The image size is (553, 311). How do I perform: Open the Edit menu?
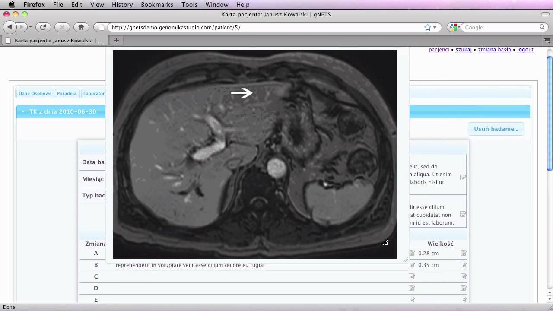point(77,5)
